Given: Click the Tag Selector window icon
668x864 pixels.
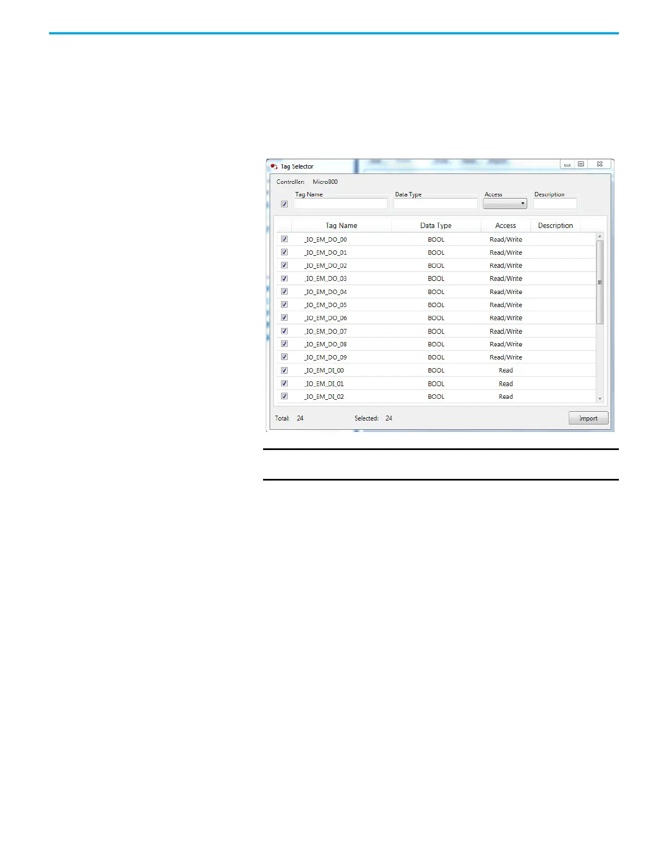Looking at the screenshot, I should click(274, 166).
